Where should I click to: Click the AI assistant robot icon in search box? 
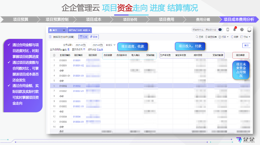(220, 30)
